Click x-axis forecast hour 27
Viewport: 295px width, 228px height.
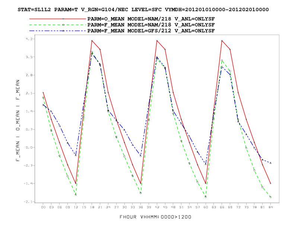(116, 207)
